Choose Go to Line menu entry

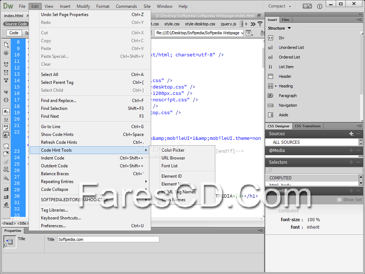coord(51,127)
